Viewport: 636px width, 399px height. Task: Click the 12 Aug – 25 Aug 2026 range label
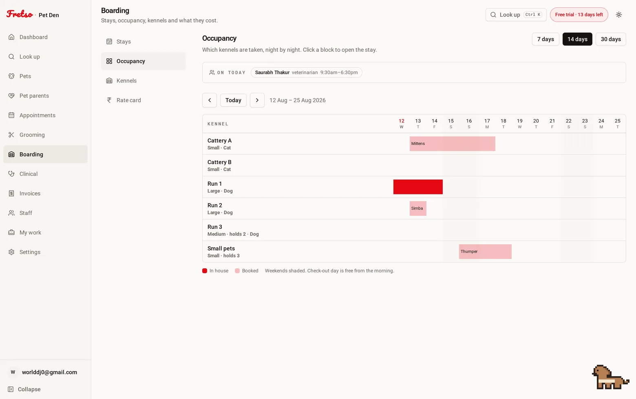click(x=298, y=100)
